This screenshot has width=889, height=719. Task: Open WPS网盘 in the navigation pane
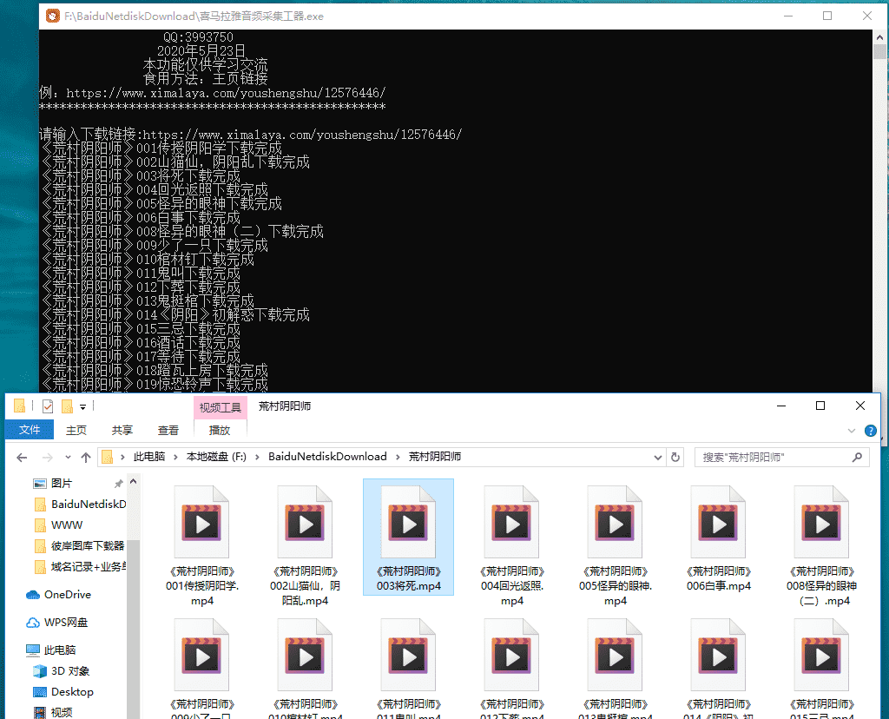[56, 622]
